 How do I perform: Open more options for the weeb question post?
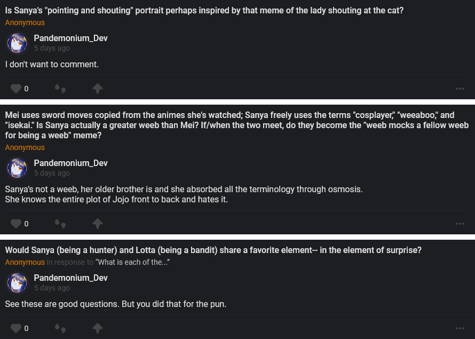[x=460, y=224]
